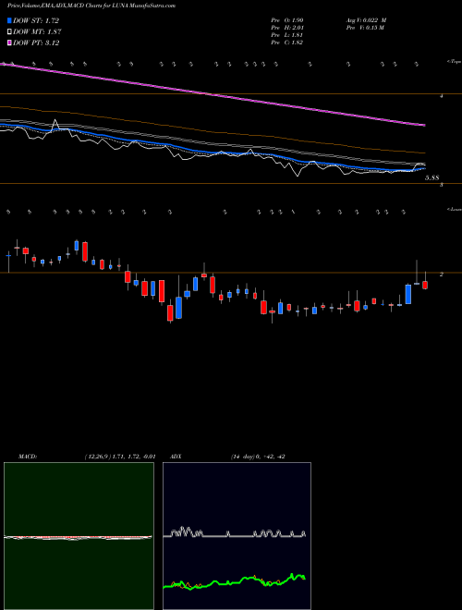
Task: Select the 'DOW PT: 3.12' legend text
Action: point(36,43)
